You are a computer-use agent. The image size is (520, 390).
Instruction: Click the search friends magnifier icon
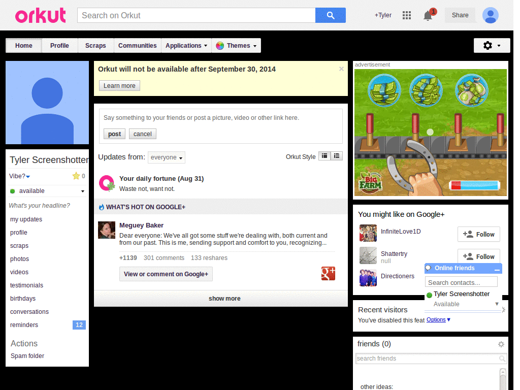(x=502, y=359)
